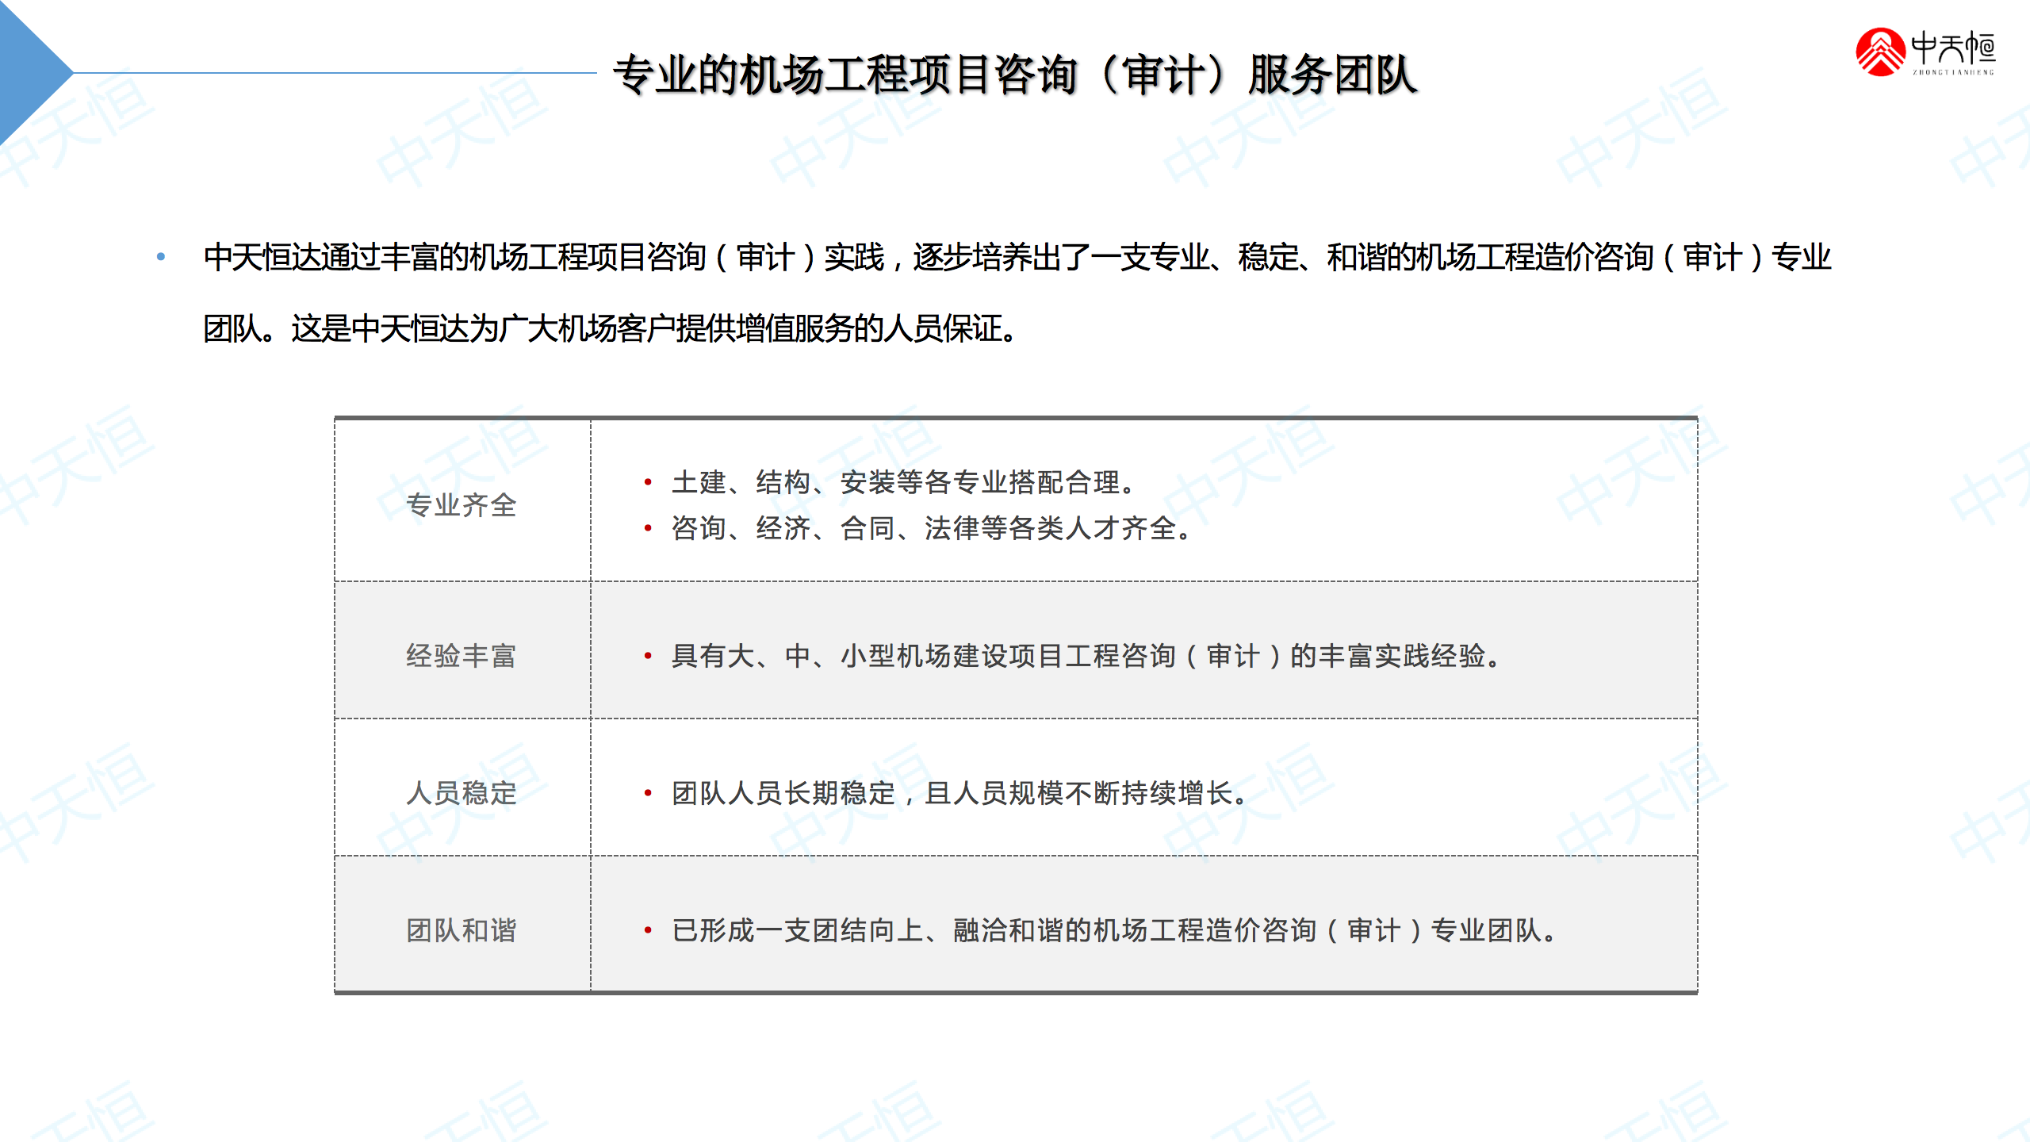Click the text about large, medium and small airport experience
The width and height of the screenshot is (2030, 1142).
[1086, 656]
